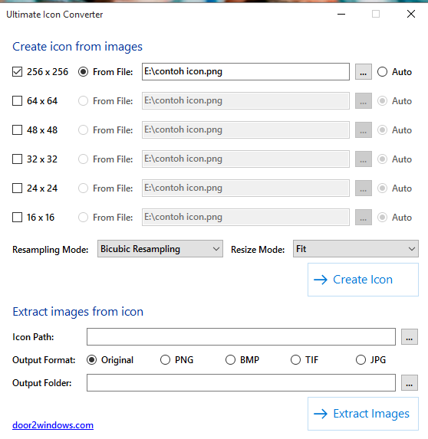This screenshot has width=428, height=439.
Task: Select Auto radio for 256 x 256
Action: pyautogui.click(x=382, y=72)
